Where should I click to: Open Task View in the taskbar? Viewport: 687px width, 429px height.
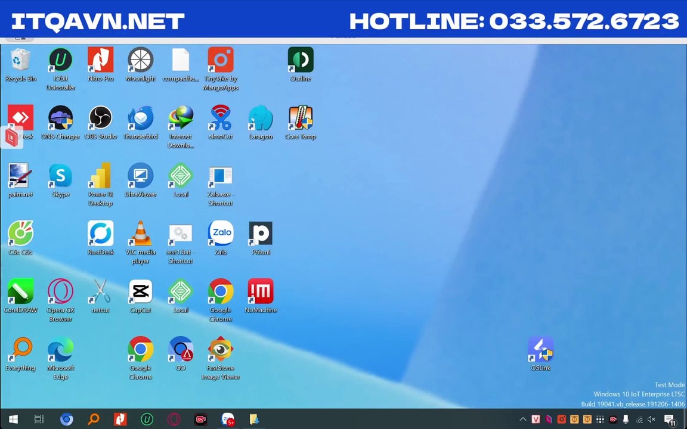(x=39, y=419)
